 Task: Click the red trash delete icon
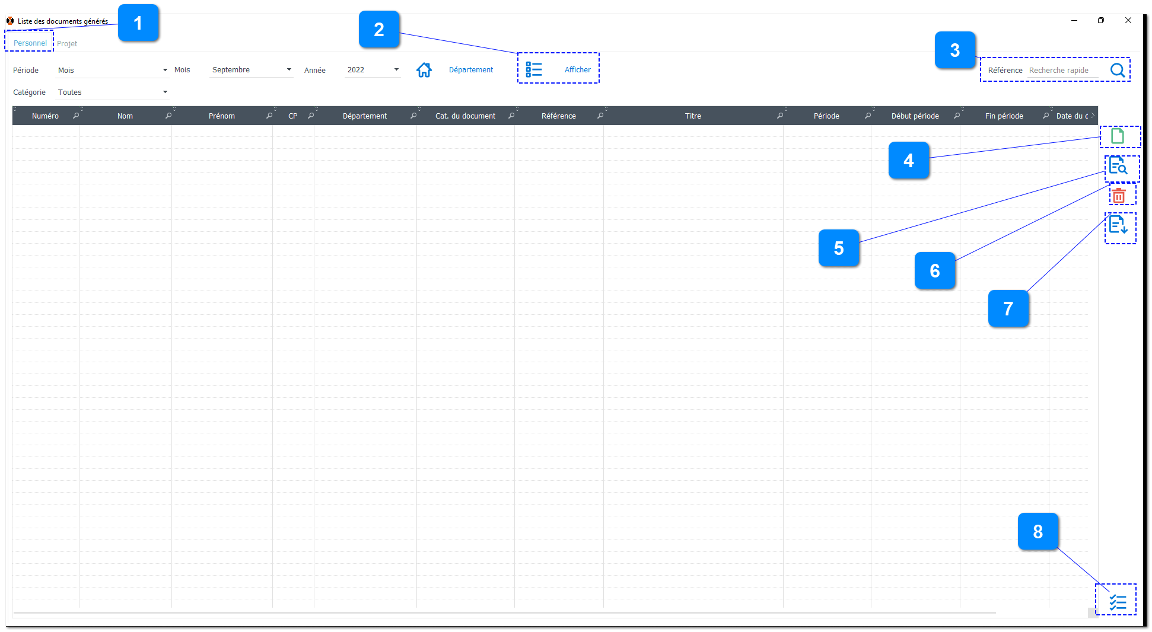(1119, 195)
